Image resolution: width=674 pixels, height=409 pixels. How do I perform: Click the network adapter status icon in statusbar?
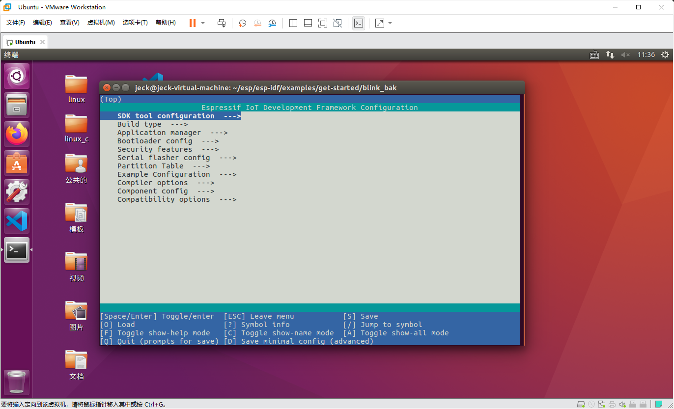(602, 404)
